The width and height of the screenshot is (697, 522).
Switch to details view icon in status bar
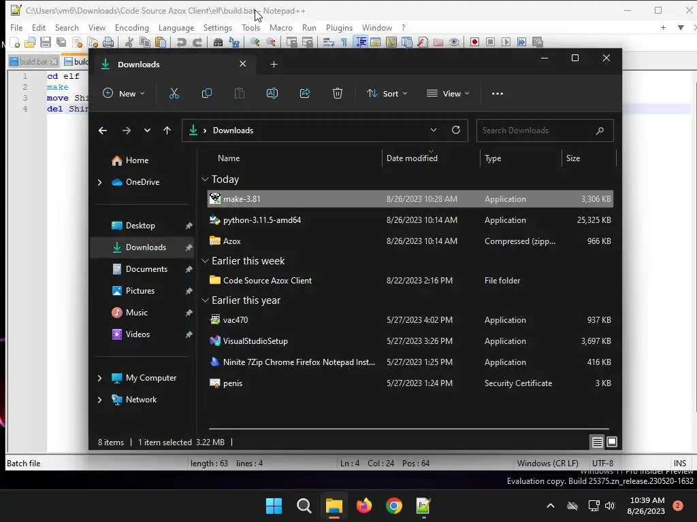point(598,442)
